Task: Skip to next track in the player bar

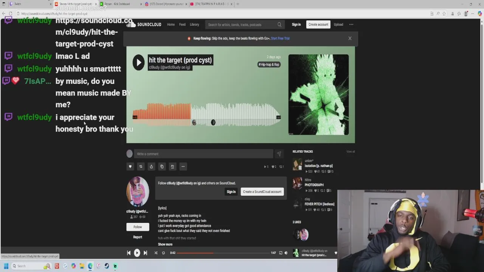Action: tap(145, 253)
